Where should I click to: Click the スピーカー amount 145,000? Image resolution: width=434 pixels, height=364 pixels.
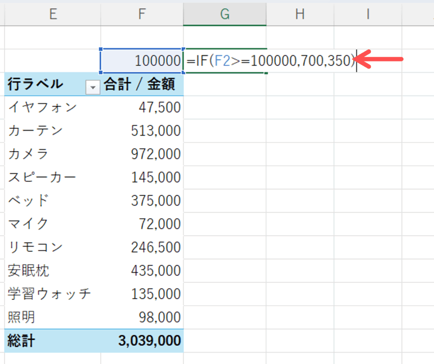click(x=156, y=178)
